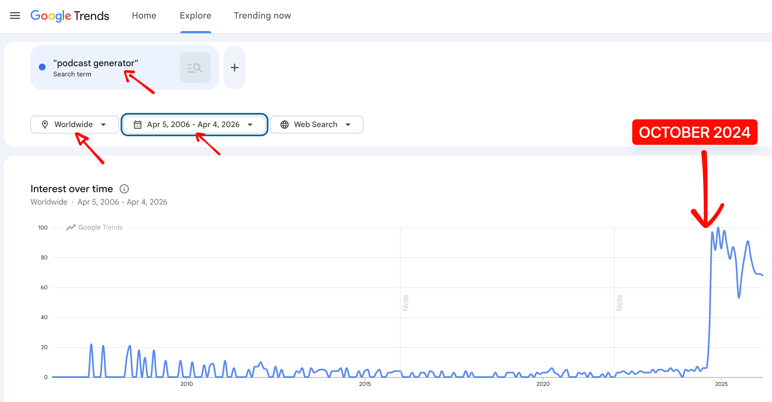Screen dimensions: 772x402
Task: Switch to the Explore tab
Action: [x=195, y=16]
